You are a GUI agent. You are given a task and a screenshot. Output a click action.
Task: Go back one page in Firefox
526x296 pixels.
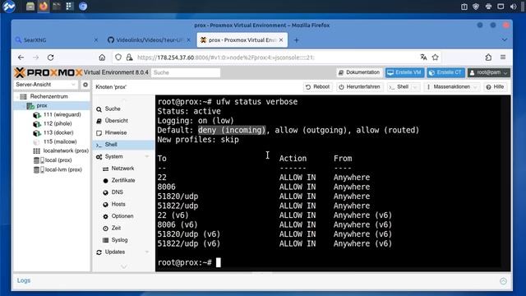click(x=21, y=58)
